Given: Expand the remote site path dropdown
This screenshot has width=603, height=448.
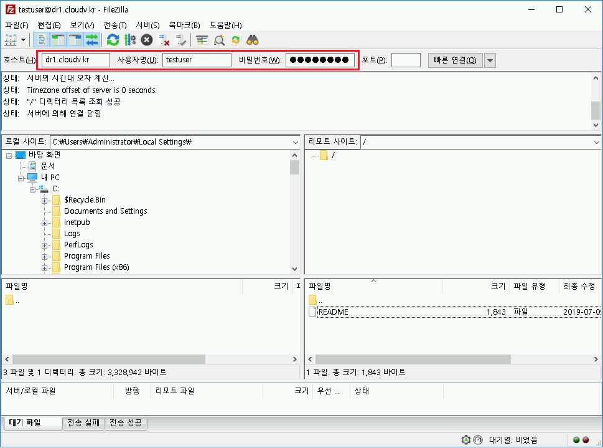Looking at the screenshot, I should tap(596, 142).
